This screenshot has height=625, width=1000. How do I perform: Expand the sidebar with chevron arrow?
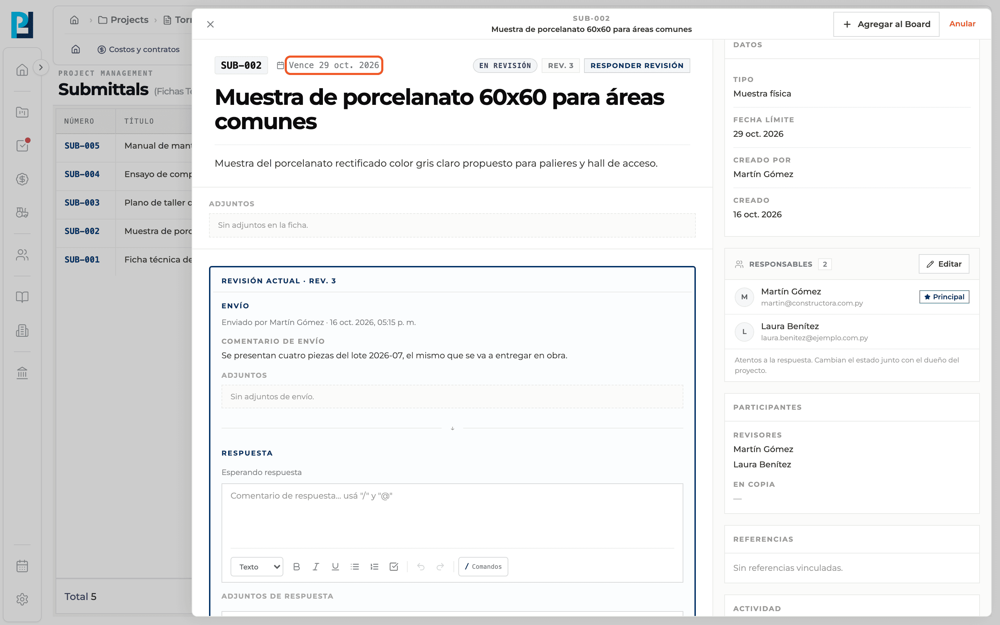[41, 67]
